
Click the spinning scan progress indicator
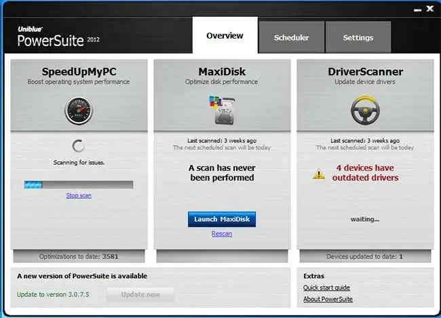pyautogui.click(x=79, y=146)
